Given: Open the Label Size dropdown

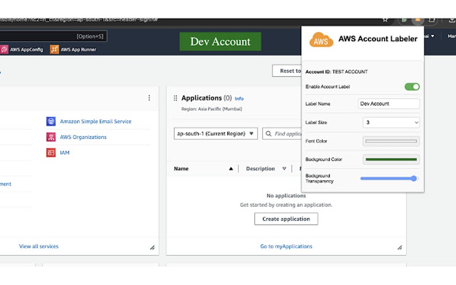Looking at the screenshot, I should coord(391,122).
